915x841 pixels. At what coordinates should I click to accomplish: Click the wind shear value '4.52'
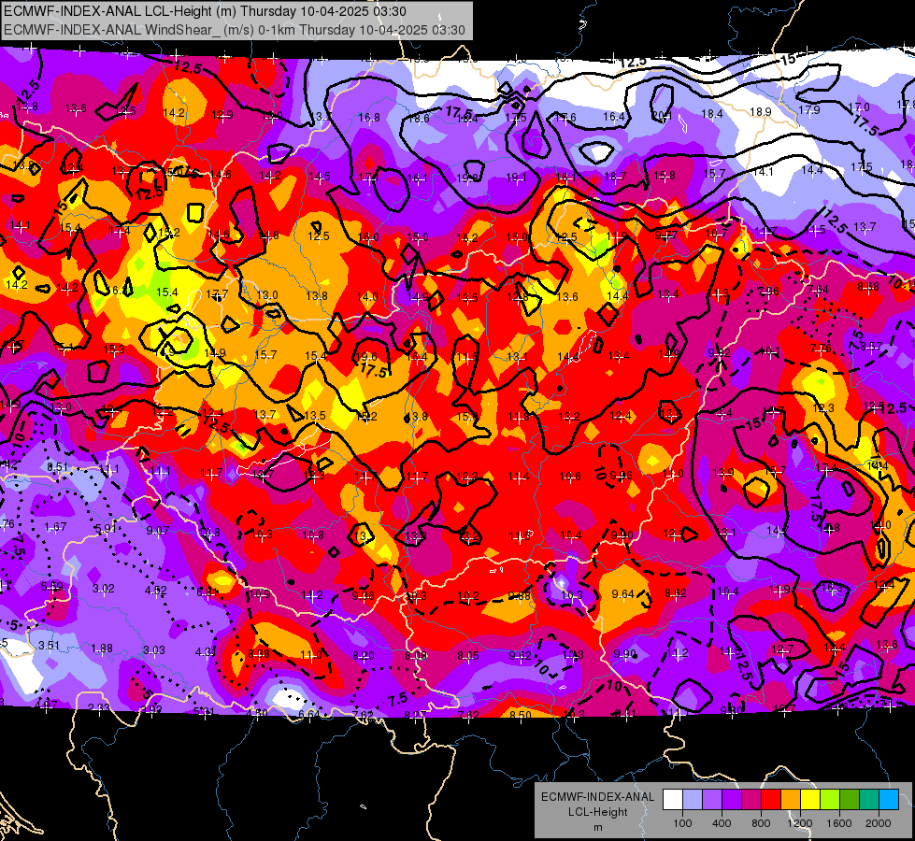[156, 590]
